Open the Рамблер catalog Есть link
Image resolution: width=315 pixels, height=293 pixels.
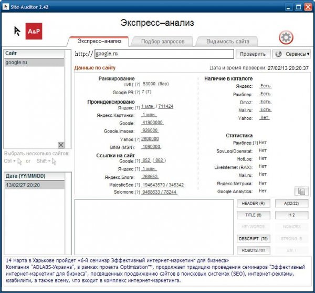[265, 94]
